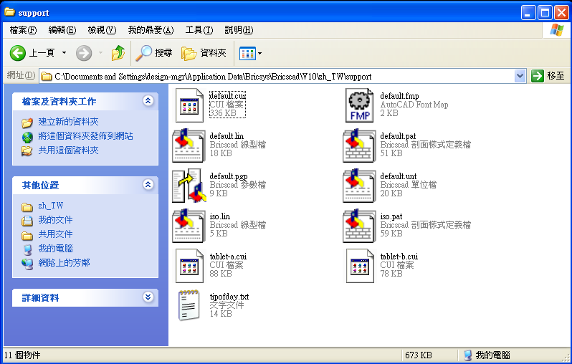Open 共用文件 link
This screenshot has width=572, height=364.
tap(55, 234)
